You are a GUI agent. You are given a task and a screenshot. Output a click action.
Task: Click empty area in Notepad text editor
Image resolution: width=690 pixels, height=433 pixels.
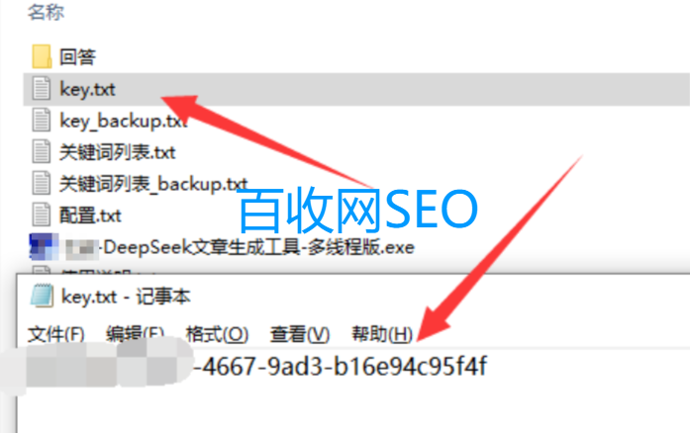coord(352,409)
